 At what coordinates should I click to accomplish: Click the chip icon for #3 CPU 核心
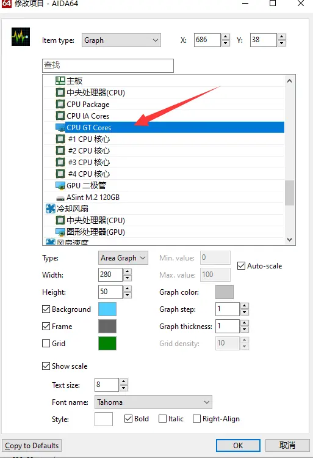tap(60, 162)
